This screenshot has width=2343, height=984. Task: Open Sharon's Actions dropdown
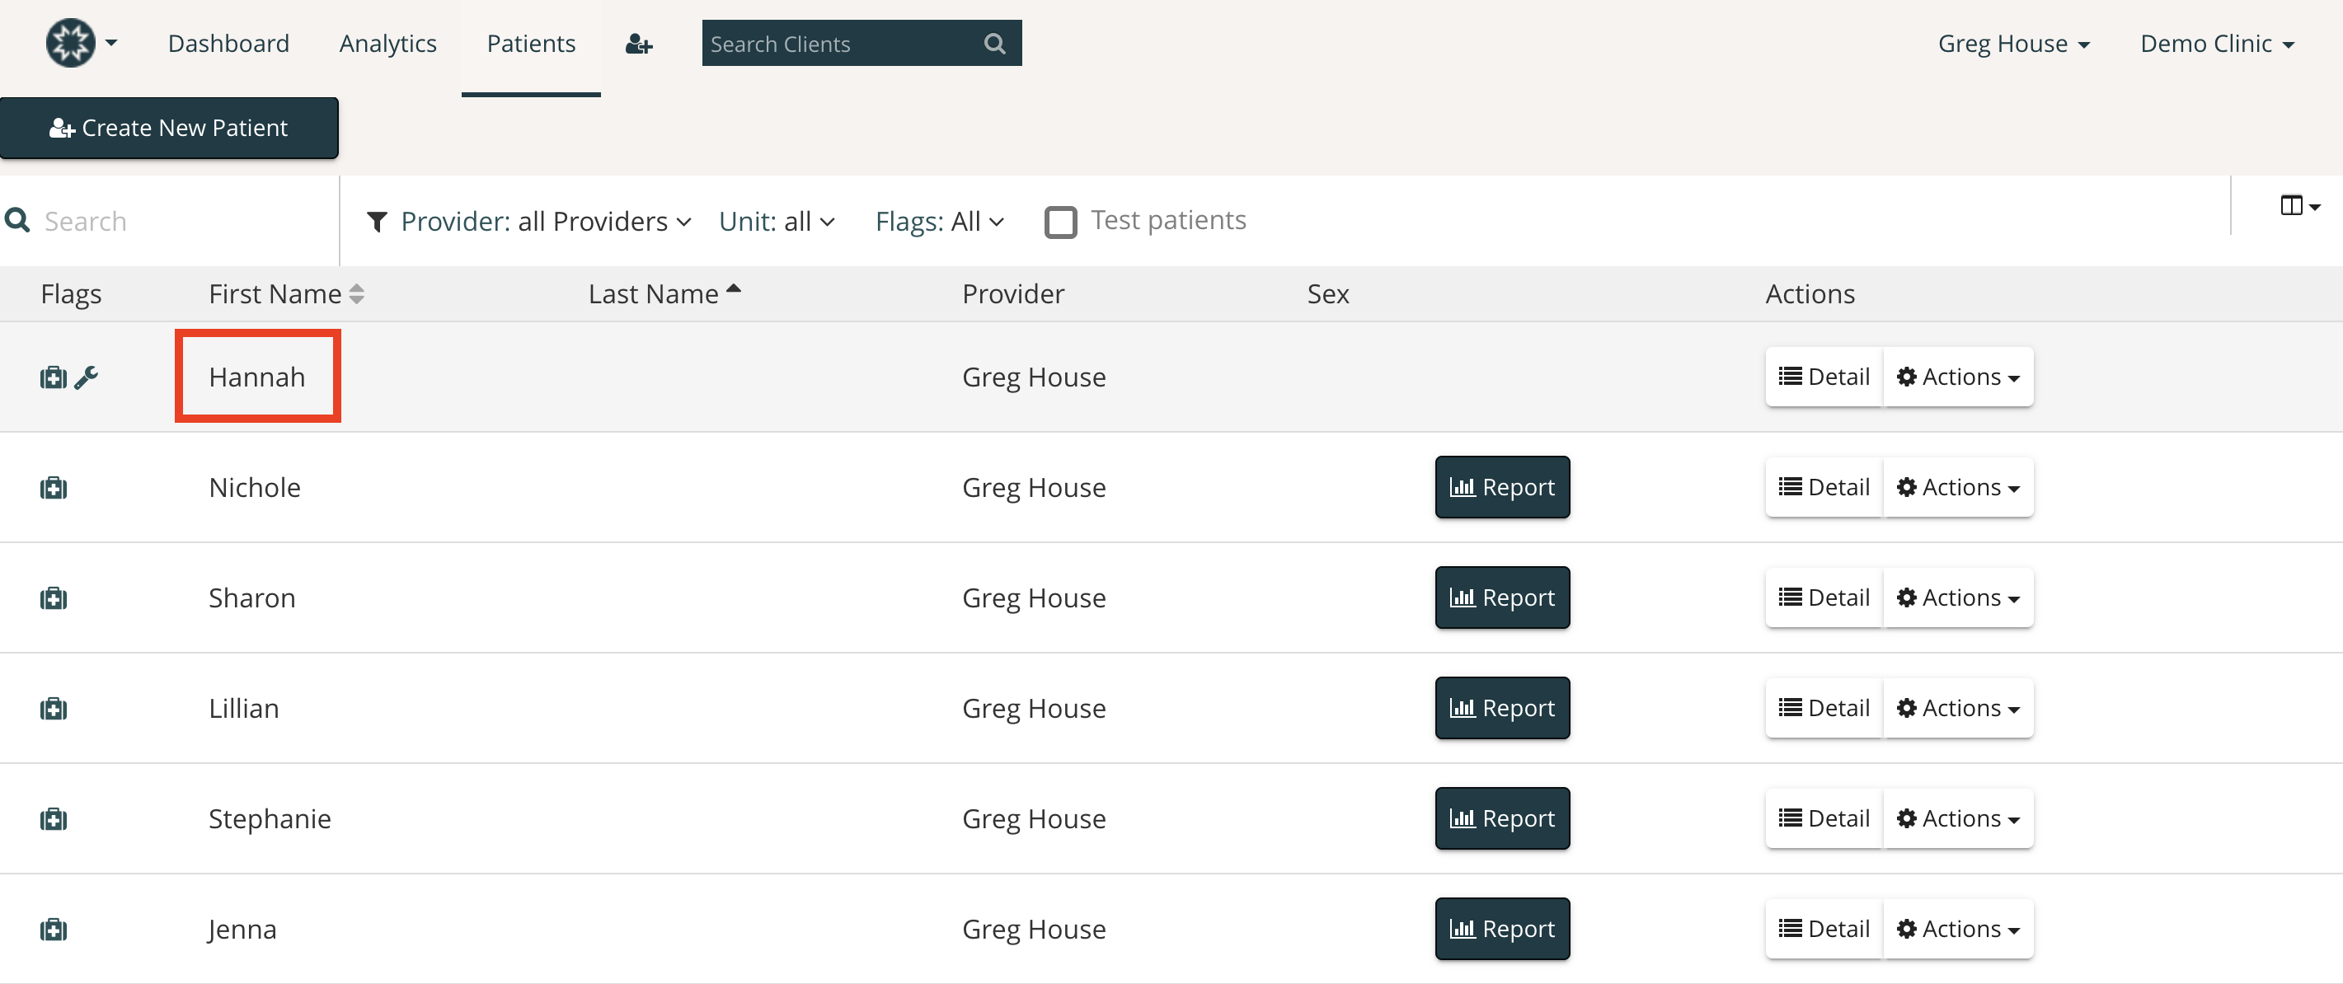tap(1957, 597)
